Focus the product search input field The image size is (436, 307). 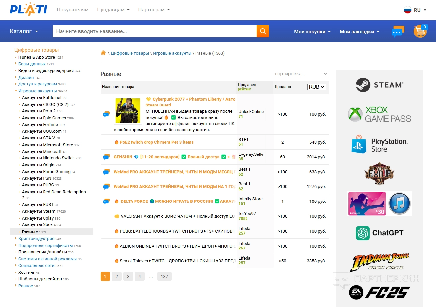tap(155, 31)
